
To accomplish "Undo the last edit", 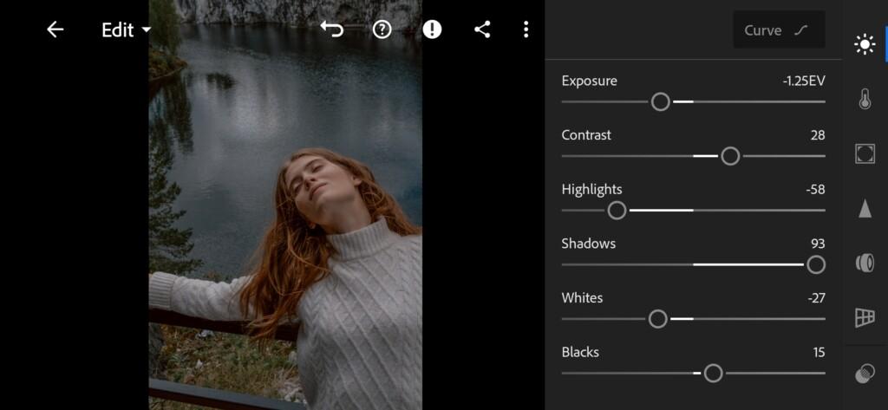I will click(332, 29).
